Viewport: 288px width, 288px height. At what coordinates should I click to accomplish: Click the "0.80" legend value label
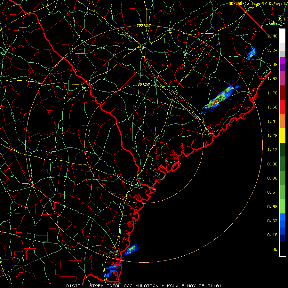coord(272,178)
